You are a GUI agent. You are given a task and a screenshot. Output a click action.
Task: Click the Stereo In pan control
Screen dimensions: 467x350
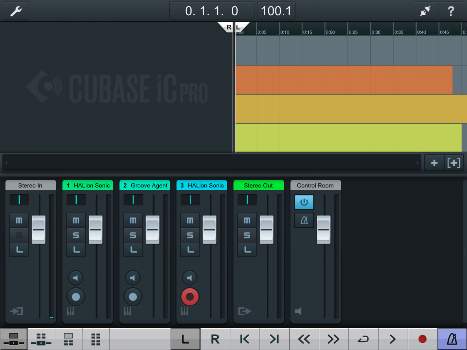coord(19,200)
